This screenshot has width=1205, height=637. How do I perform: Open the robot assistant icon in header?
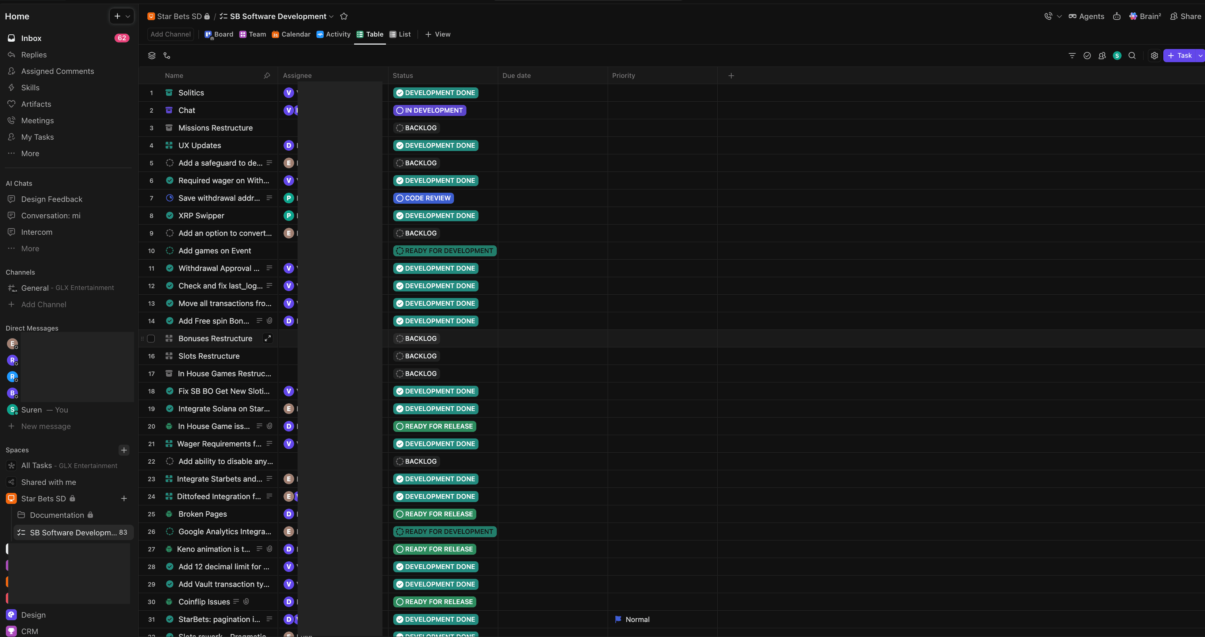1116,16
